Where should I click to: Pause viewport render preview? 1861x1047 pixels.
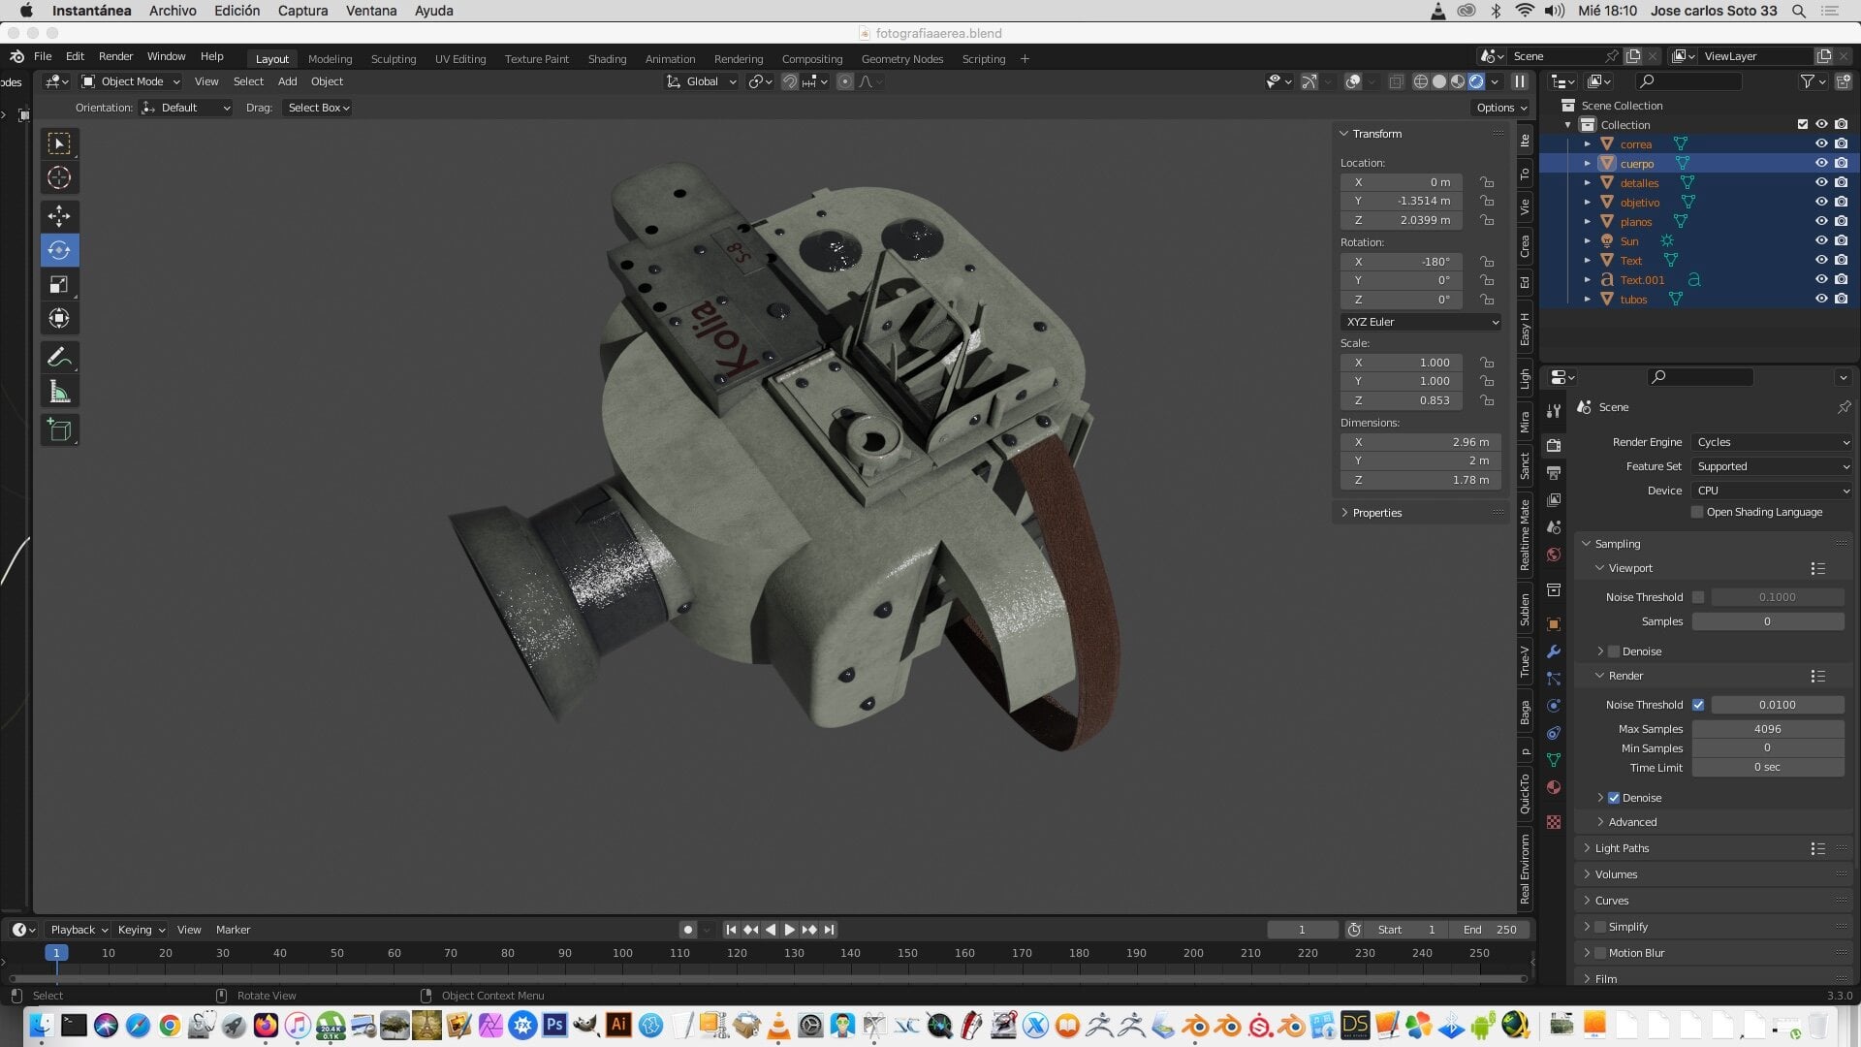click(x=1520, y=81)
